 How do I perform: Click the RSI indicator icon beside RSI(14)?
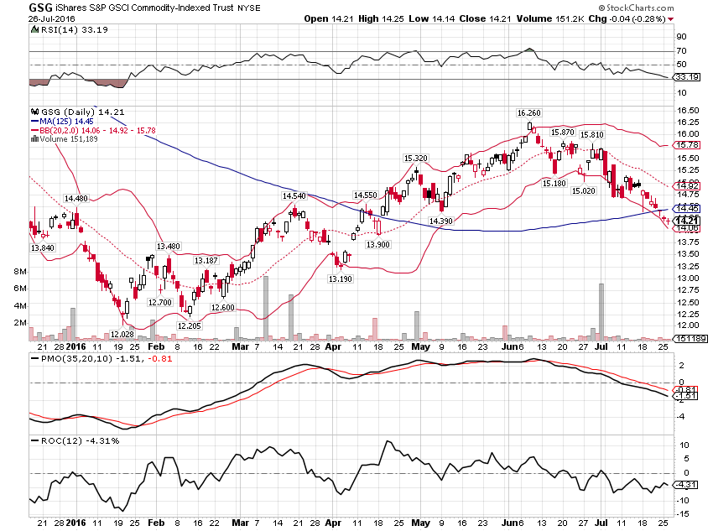click(x=34, y=29)
